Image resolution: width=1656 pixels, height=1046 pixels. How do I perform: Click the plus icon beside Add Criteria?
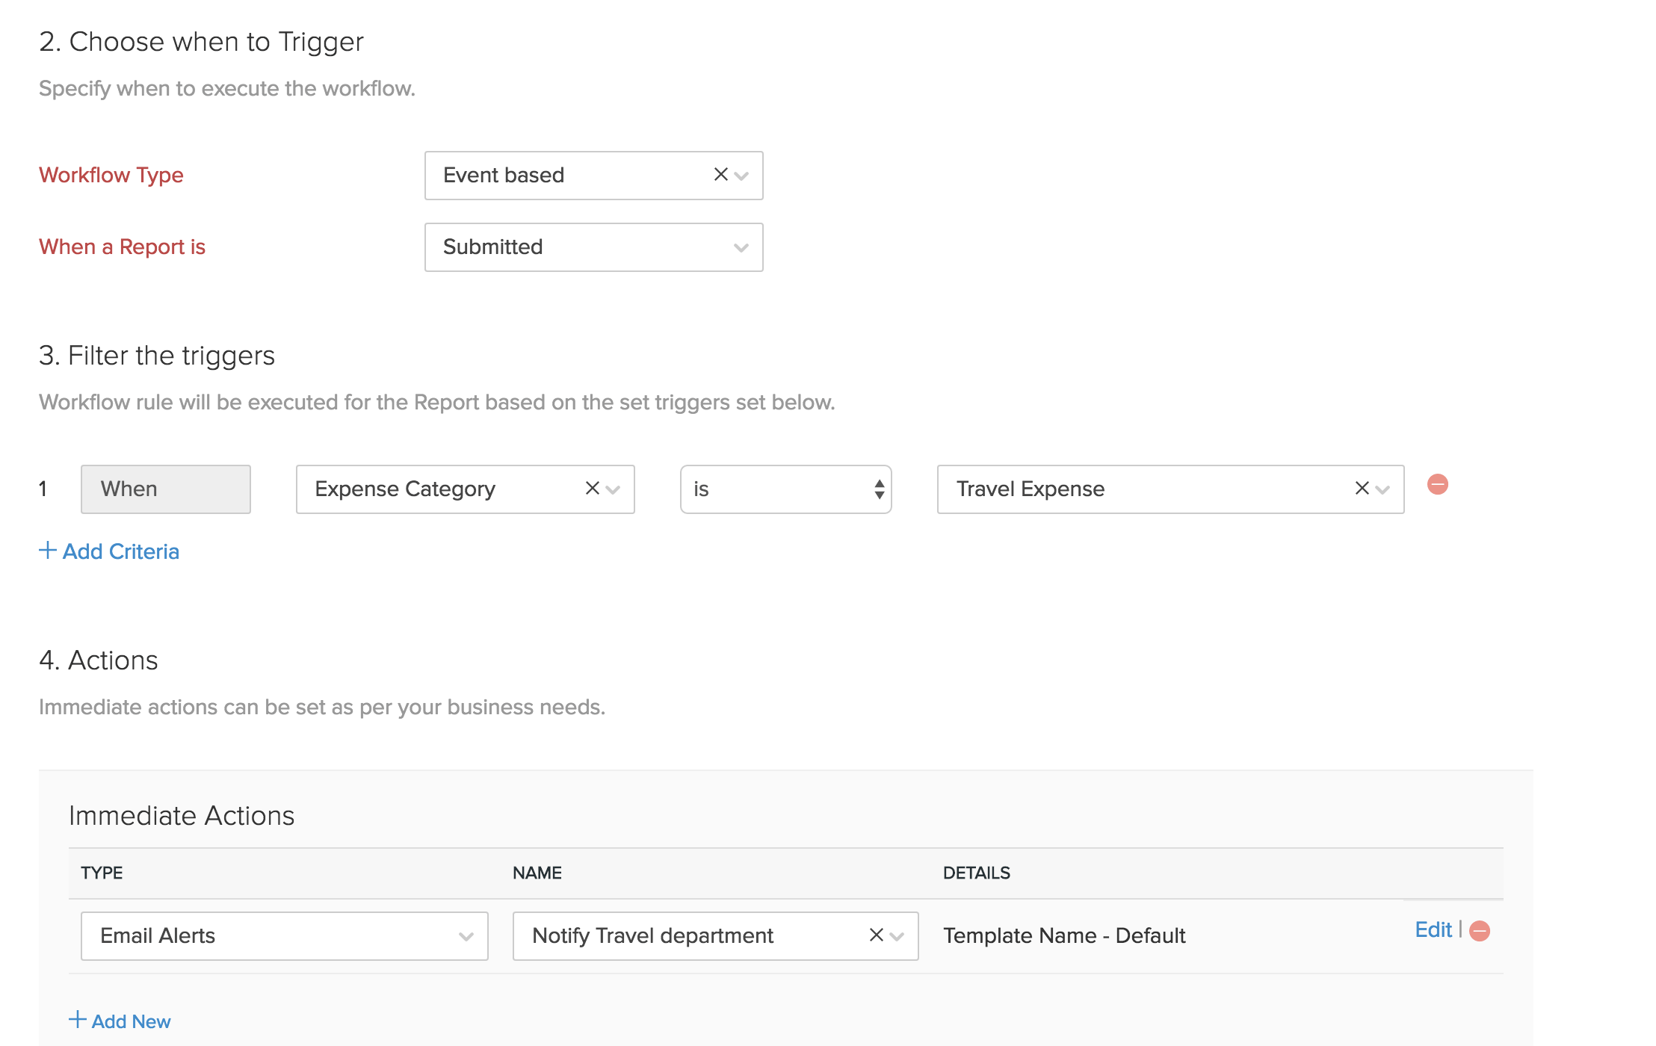(x=46, y=551)
